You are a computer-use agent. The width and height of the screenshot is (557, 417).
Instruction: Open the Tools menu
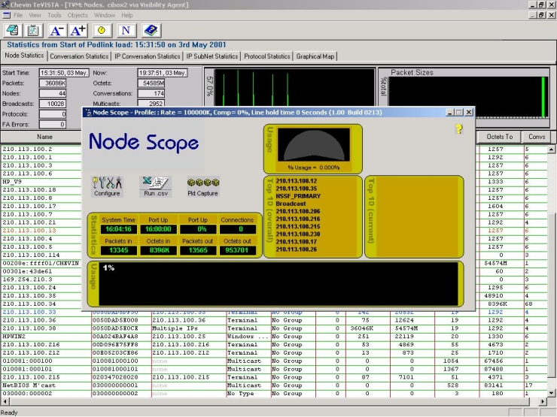[54, 15]
